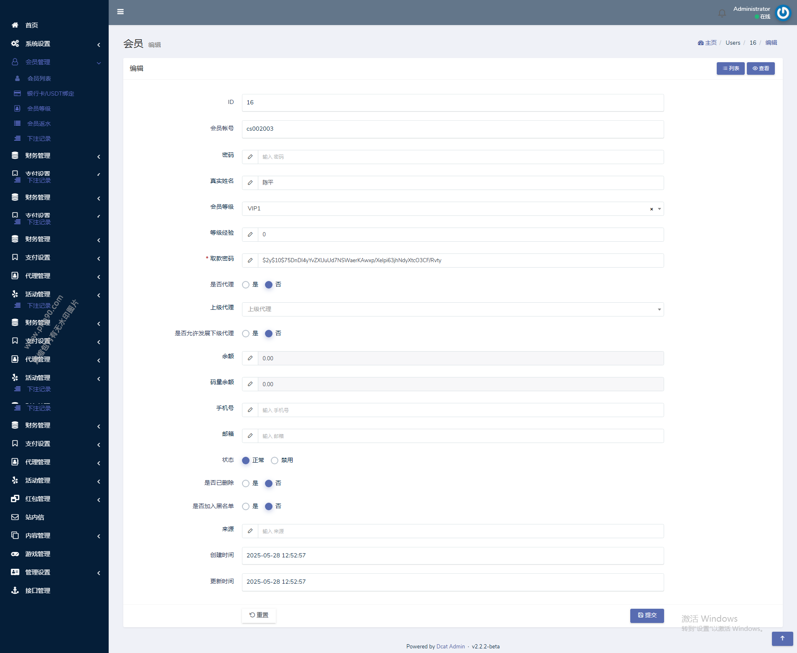Image resolution: width=797 pixels, height=653 pixels.
Task: Click the scroll-to-top arrow button
Action: click(782, 638)
